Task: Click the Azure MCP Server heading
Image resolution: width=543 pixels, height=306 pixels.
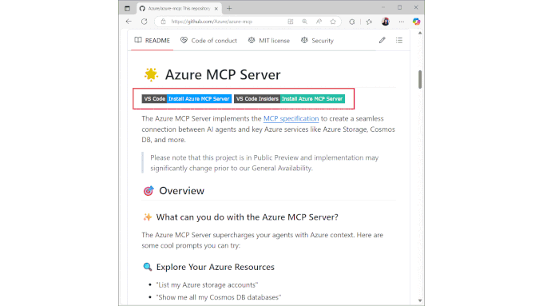Action: [x=223, y=74]
